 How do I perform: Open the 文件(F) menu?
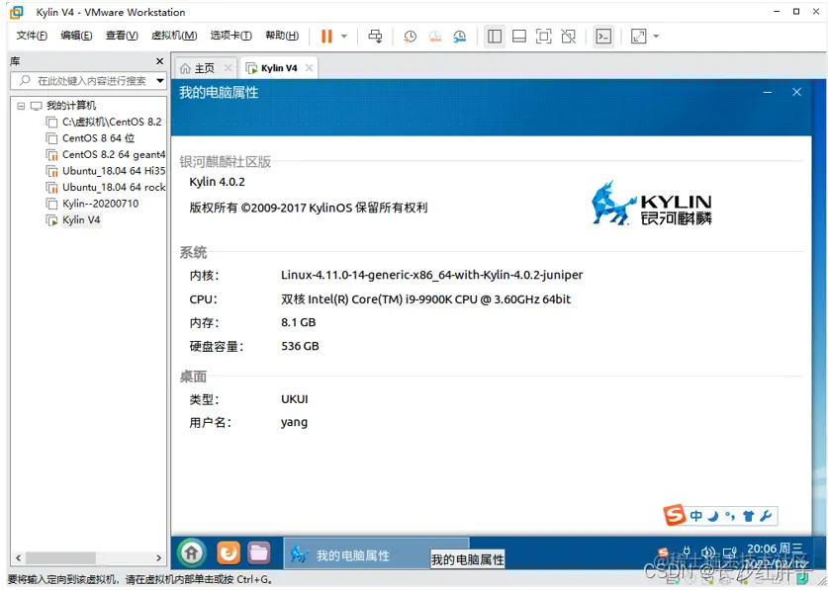click(x=32, y=36)
